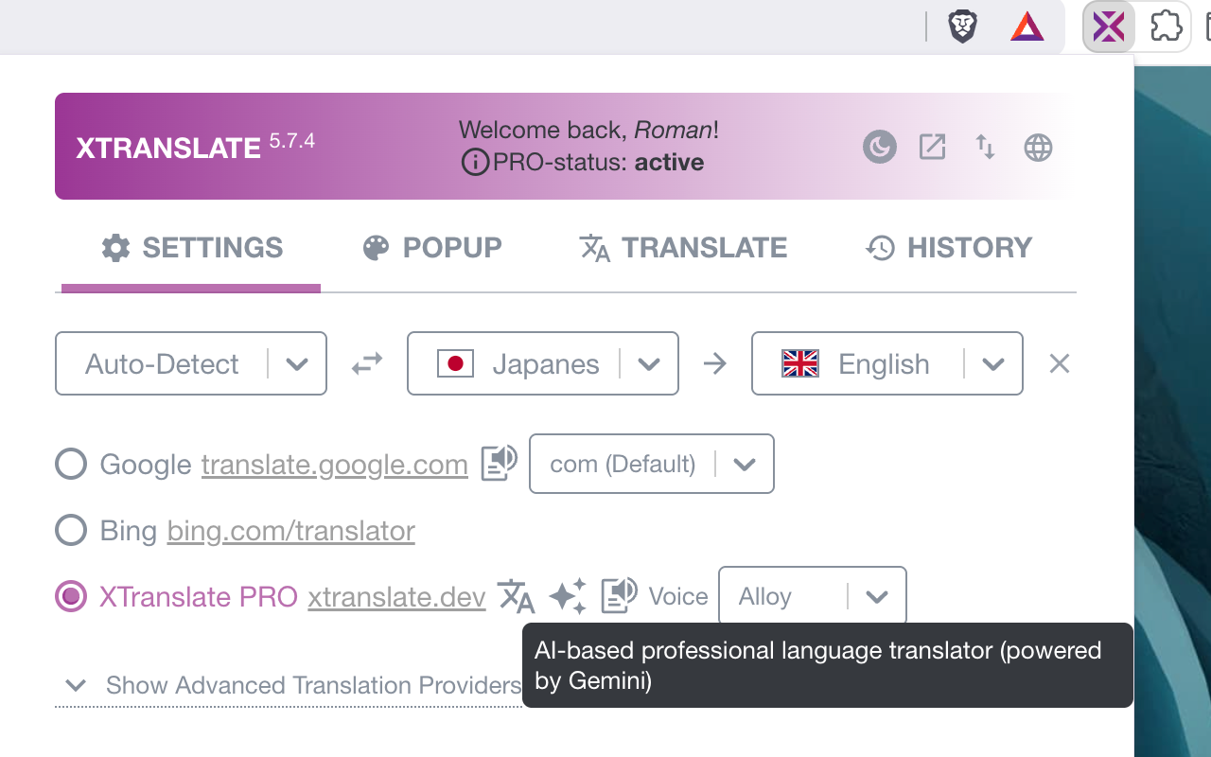Swap languages using the bidirectional arrow
Screen dimensions: 1211x757
pos(366,363)
